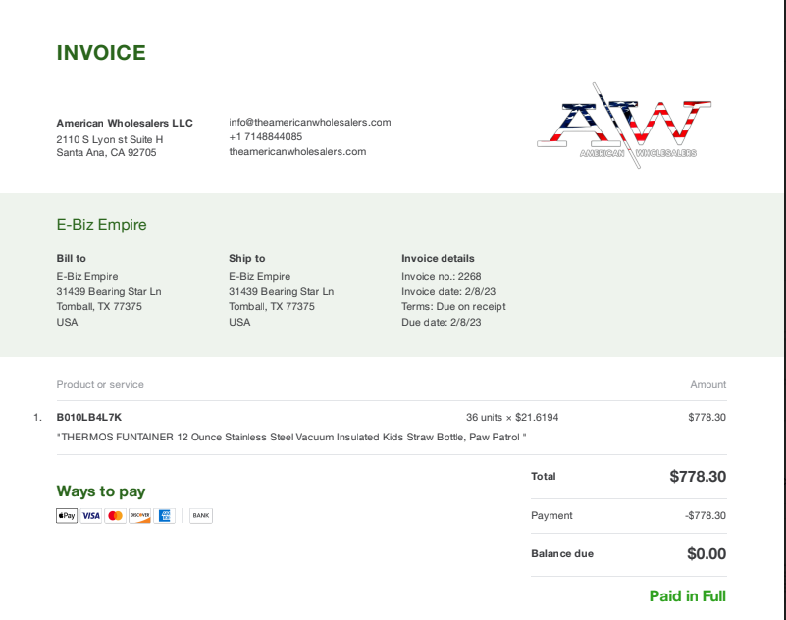Click the Paid in Full status text
Image resolution: width=786 pixels, height=620 pixels.
coord(687,595)
